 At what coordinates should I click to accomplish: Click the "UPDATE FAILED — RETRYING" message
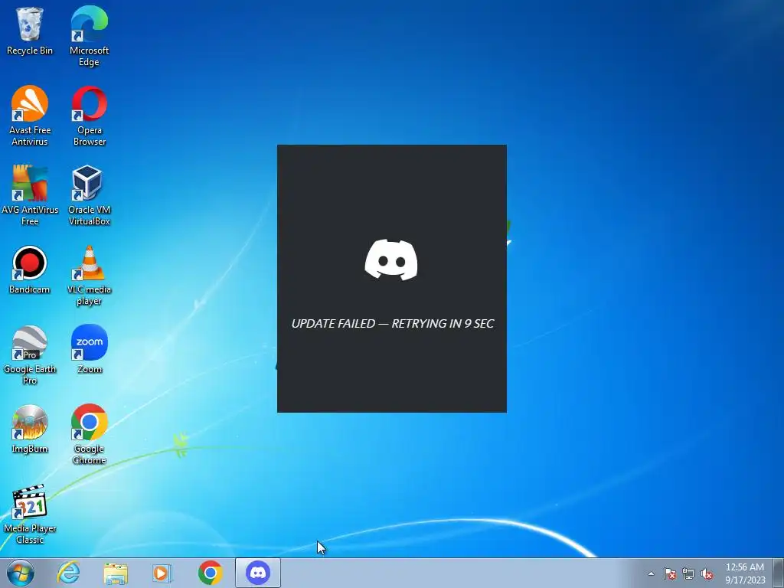click(x=393, y=324)
